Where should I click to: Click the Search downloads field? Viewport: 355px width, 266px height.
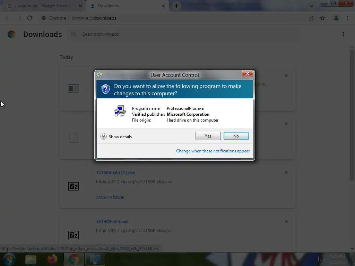pos(183,34)
